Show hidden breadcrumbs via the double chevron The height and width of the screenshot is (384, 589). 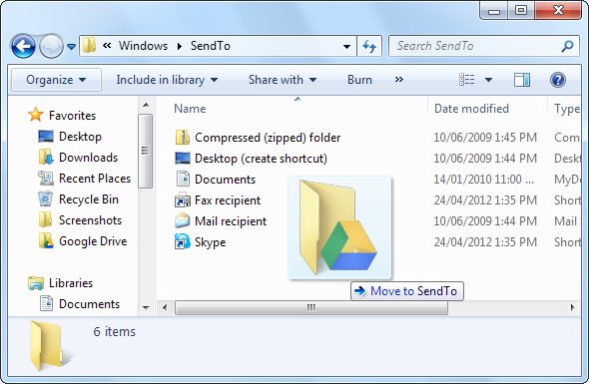tap(107, 46)
